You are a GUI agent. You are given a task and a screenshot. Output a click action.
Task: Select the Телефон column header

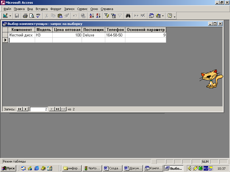[115, 30]
